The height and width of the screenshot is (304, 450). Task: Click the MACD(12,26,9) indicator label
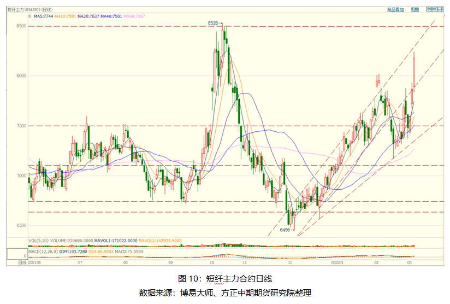point(43,252)
